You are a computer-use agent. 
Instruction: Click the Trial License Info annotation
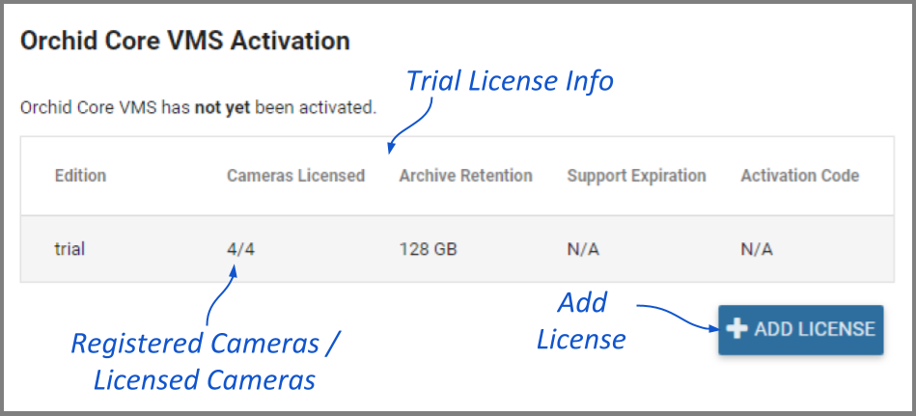click(510, 81)
